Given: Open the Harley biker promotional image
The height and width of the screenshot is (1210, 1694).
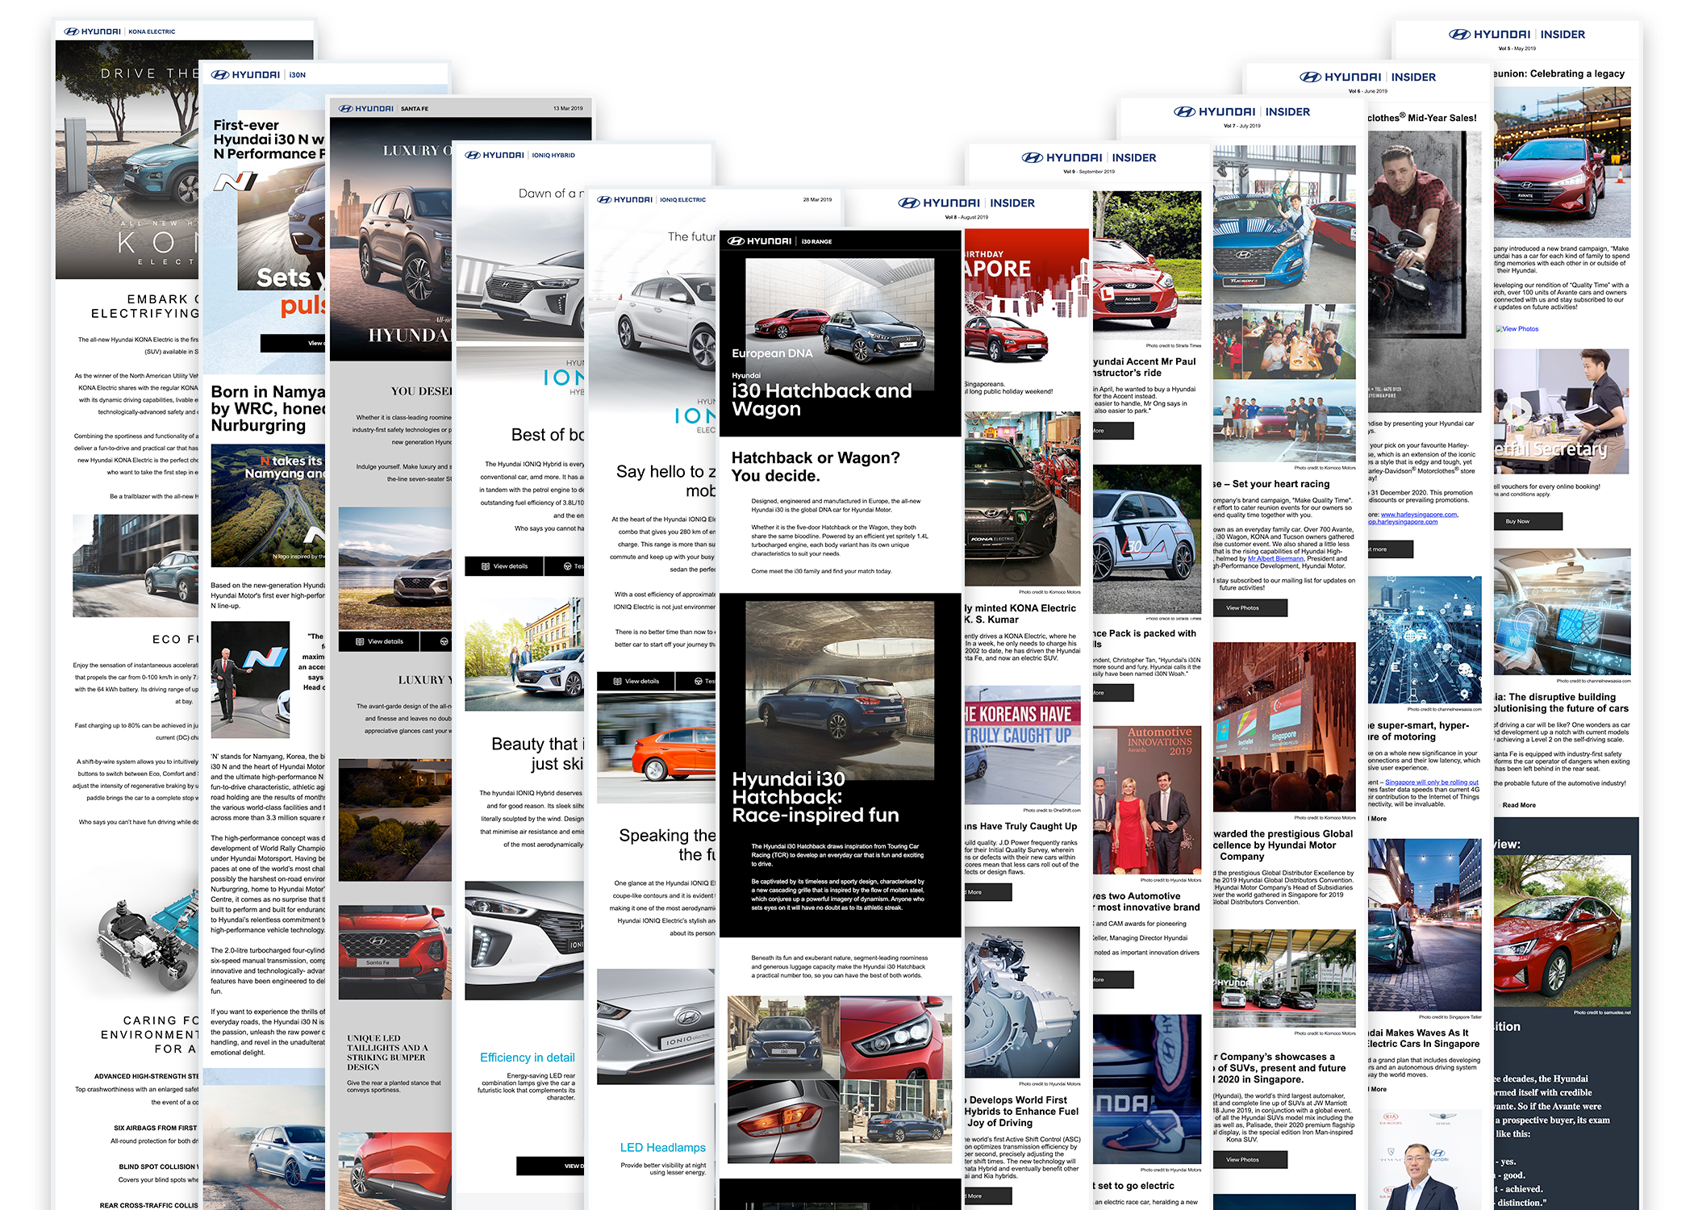Looking at the screenshot, I should click(x=1425, y=272).
